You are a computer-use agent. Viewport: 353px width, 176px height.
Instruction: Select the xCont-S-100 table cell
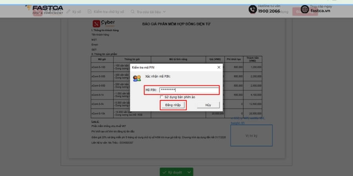pyautogui.click(x=102, y=67)
